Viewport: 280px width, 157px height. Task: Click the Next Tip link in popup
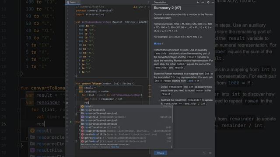coord(115,147)
